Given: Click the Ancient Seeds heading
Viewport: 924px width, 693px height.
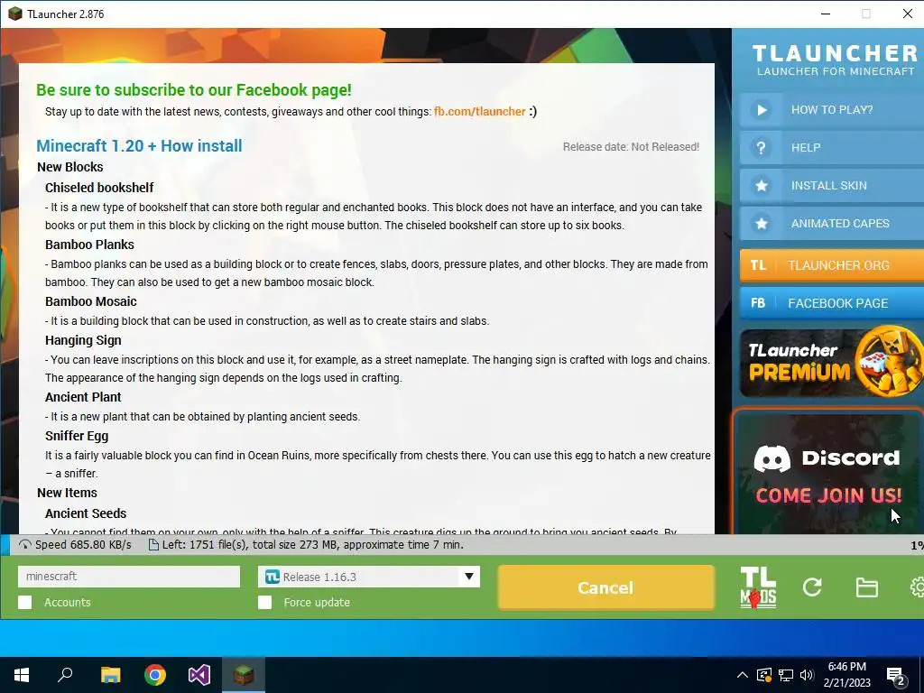Looking at the screenshot, I should click(86, 513).
